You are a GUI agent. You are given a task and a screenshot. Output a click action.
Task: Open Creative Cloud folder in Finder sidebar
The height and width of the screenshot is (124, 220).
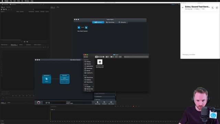[89, 73]
